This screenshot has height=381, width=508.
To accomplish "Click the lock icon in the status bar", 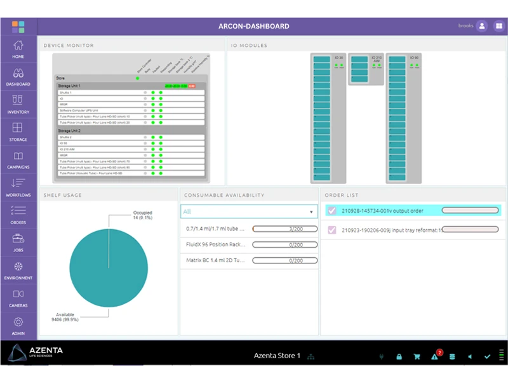I will (x=399, y=356).
